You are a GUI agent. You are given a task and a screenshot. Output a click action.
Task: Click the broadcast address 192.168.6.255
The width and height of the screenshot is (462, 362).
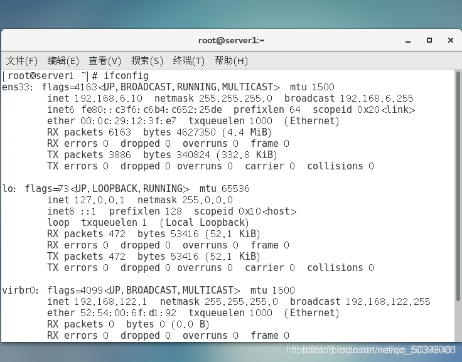377,98
